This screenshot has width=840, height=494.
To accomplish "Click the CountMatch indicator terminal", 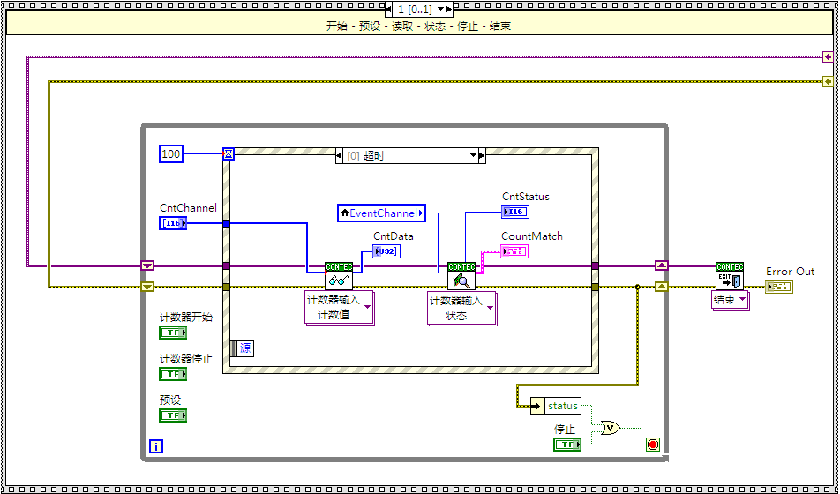I will (514, 251).
